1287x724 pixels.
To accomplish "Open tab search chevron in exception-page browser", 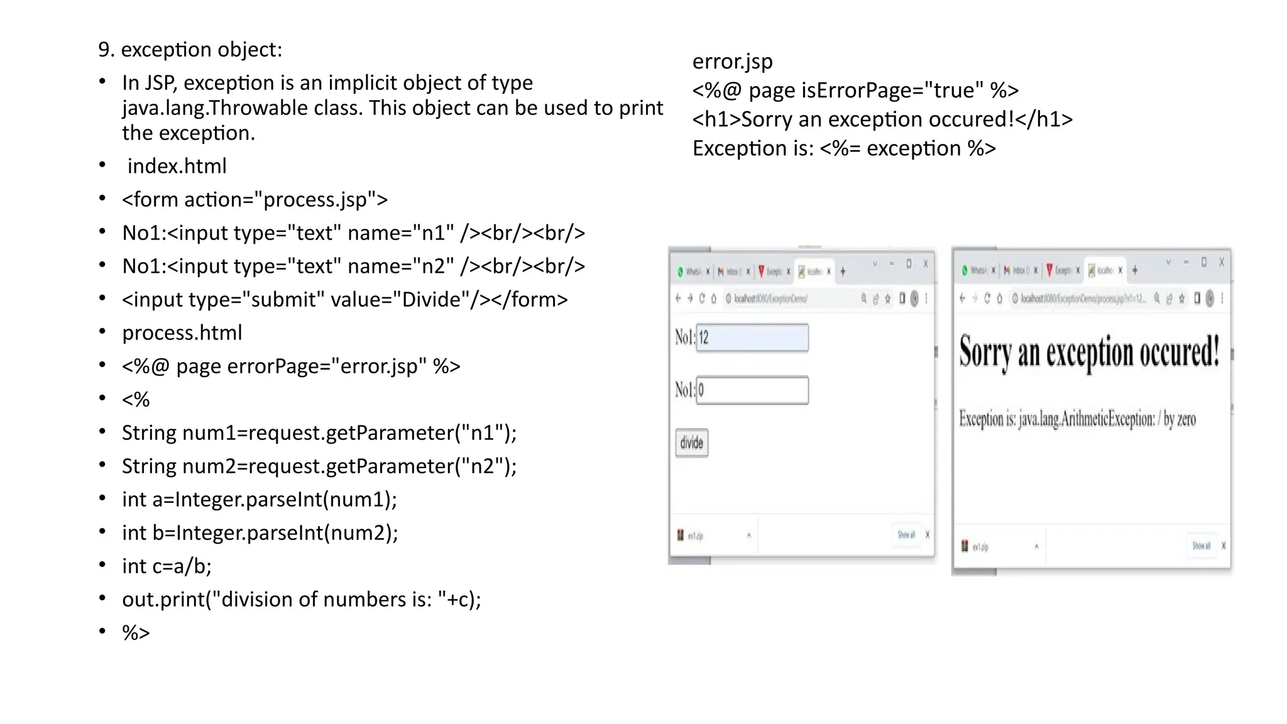I will pyautogui.click(x=1168, y=262).
